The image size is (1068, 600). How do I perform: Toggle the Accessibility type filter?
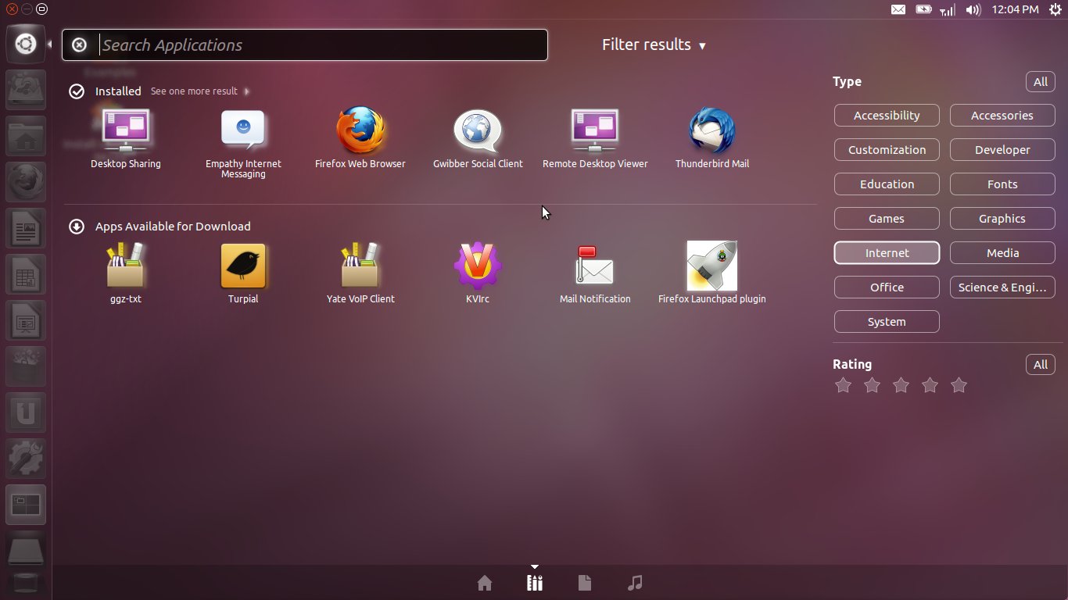(887, 116)
